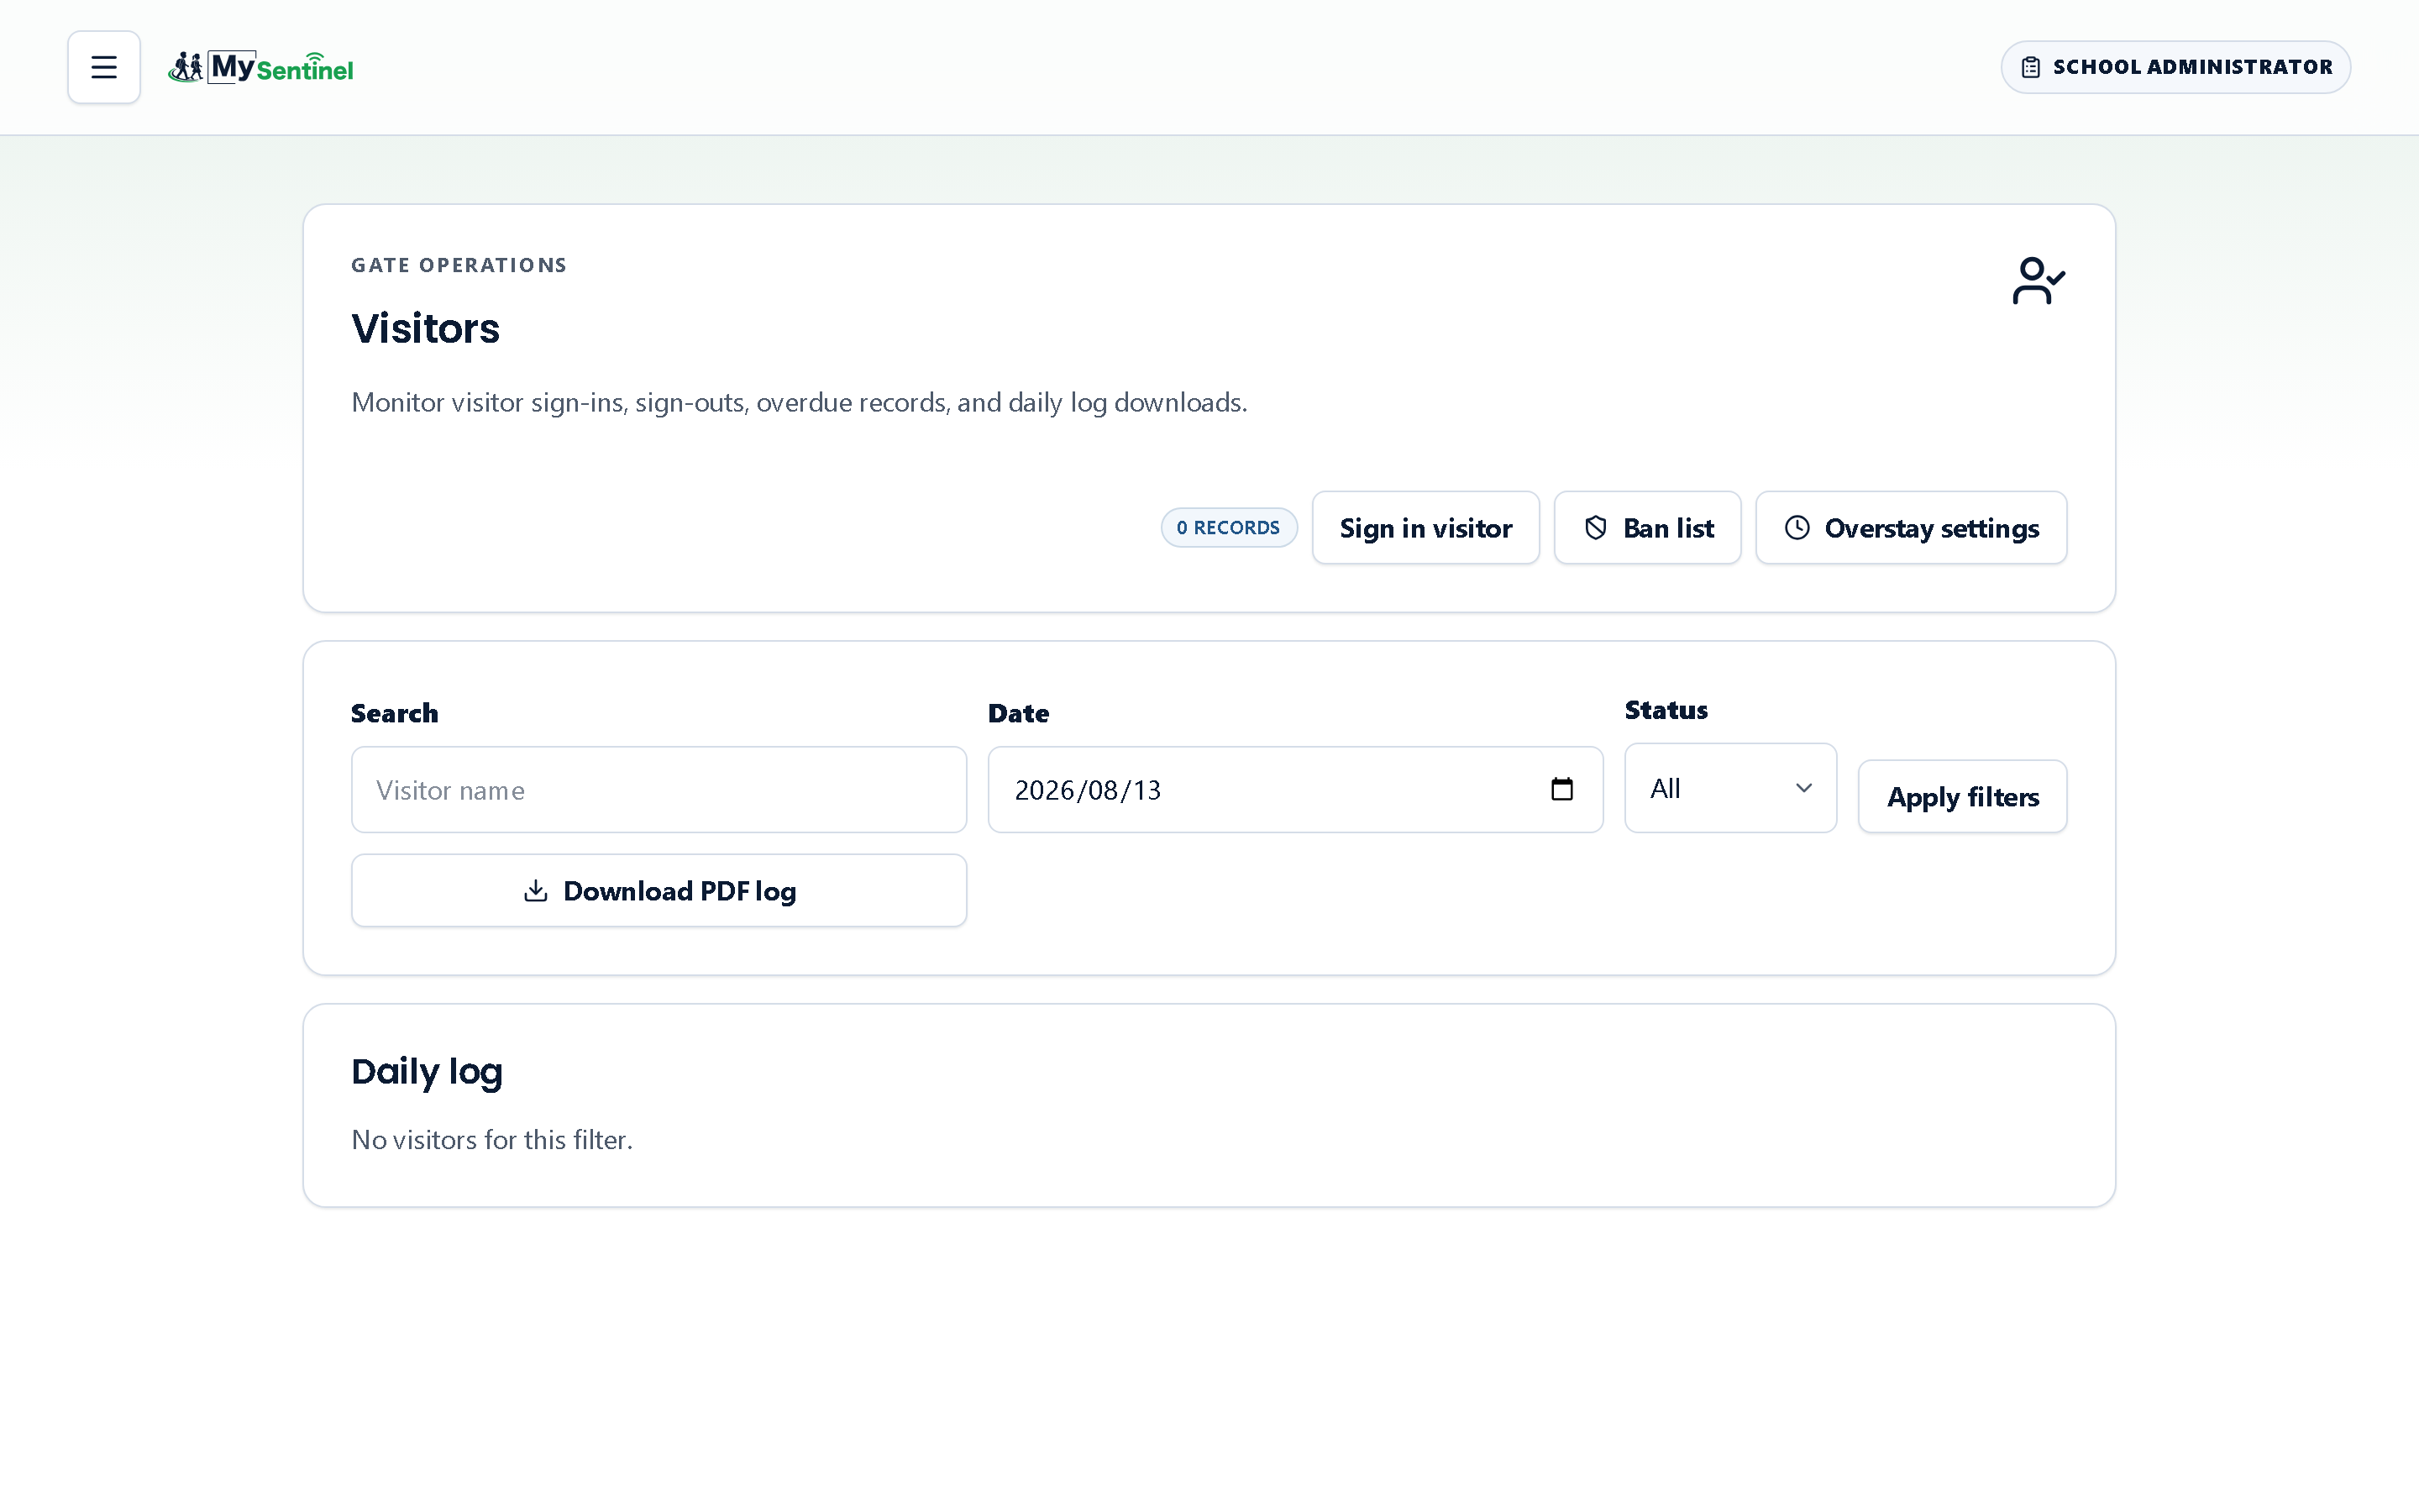Viewport: 2419px width, 1512px height.
Task: Open the Ban list
Action: [x=1647, y=528]
